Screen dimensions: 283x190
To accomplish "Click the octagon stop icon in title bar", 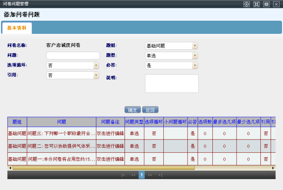I will point(247,4).
